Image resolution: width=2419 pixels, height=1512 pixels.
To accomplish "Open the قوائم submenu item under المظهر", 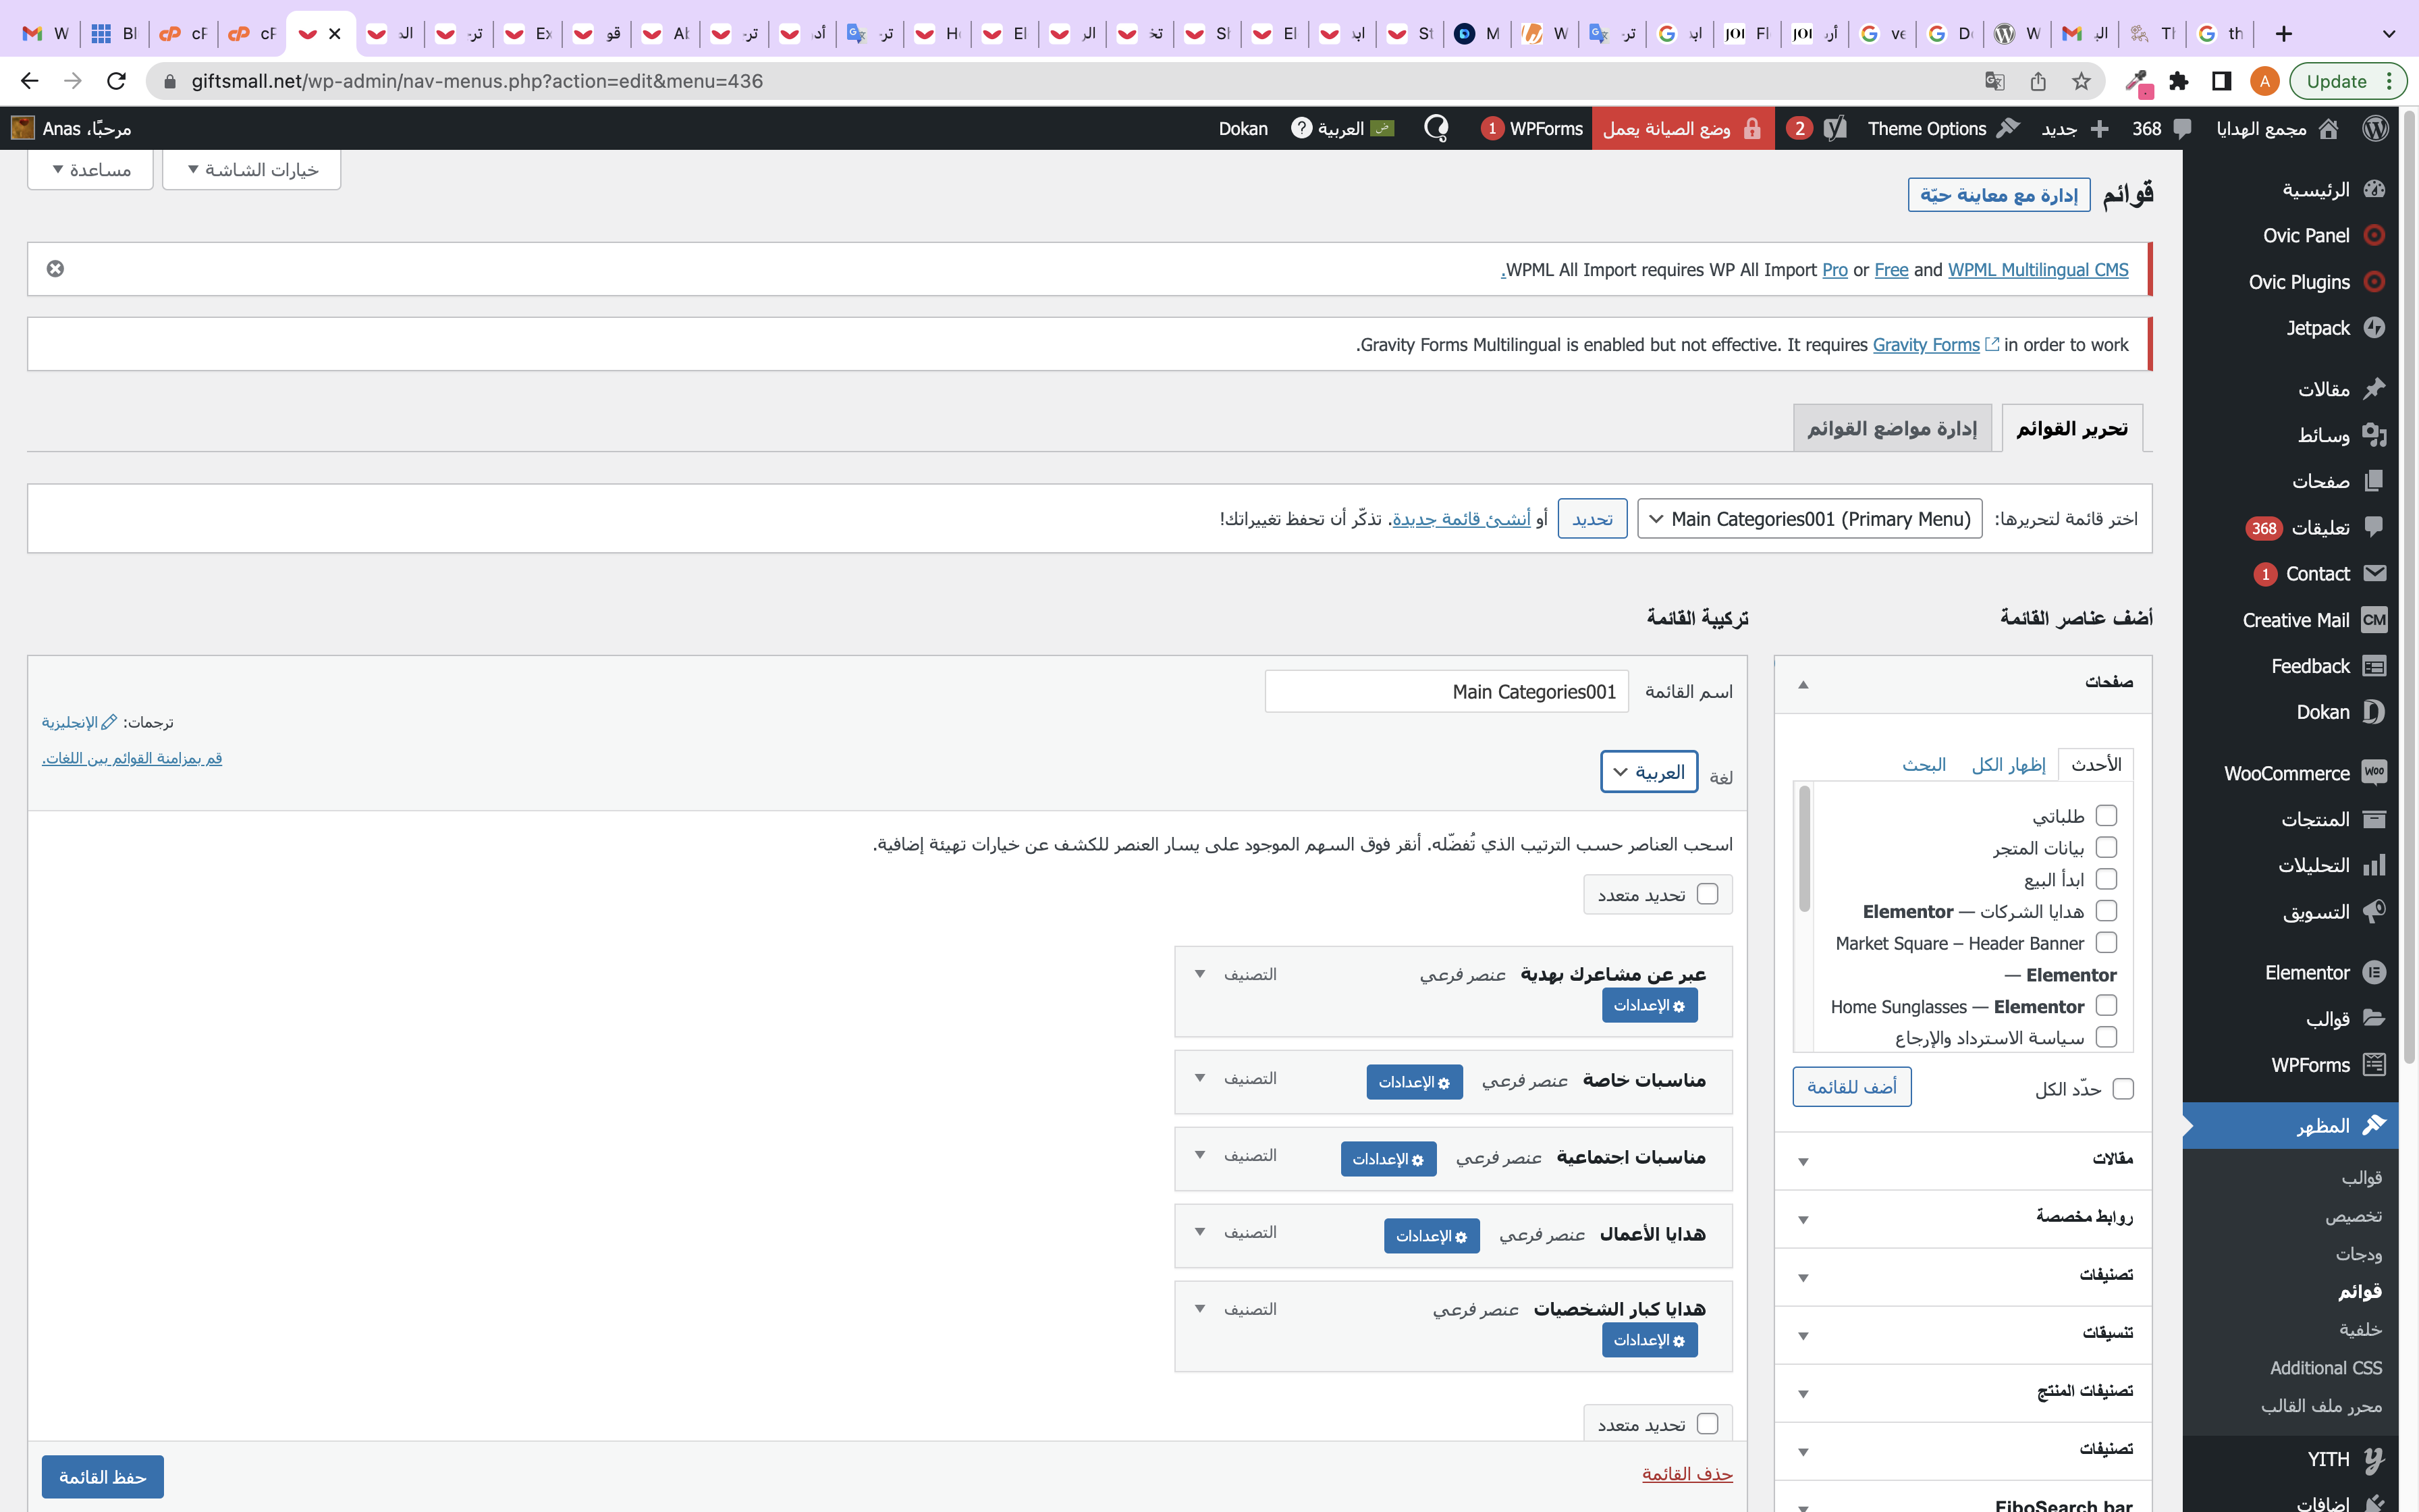I will click(2359, 1291).
